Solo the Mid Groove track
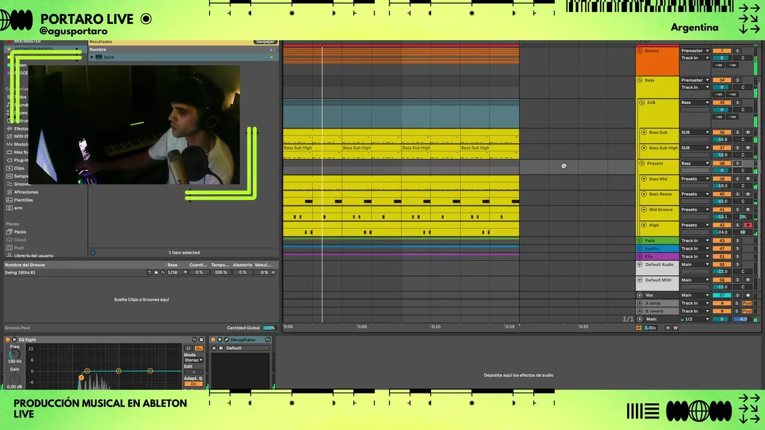 tap(737, 210)
